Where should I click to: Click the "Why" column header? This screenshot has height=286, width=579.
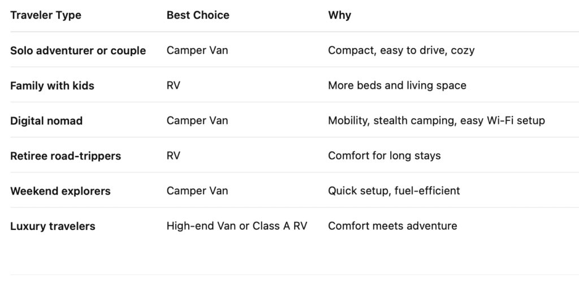339,15
